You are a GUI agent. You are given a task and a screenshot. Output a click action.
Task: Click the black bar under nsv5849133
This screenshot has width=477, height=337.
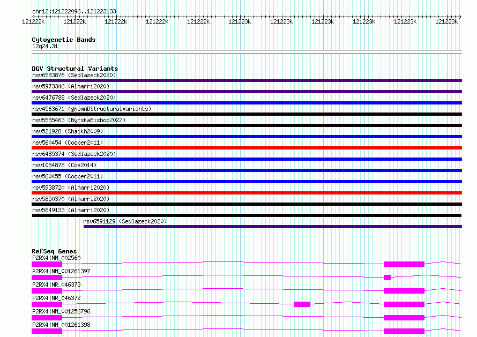(x=247, y=215)
